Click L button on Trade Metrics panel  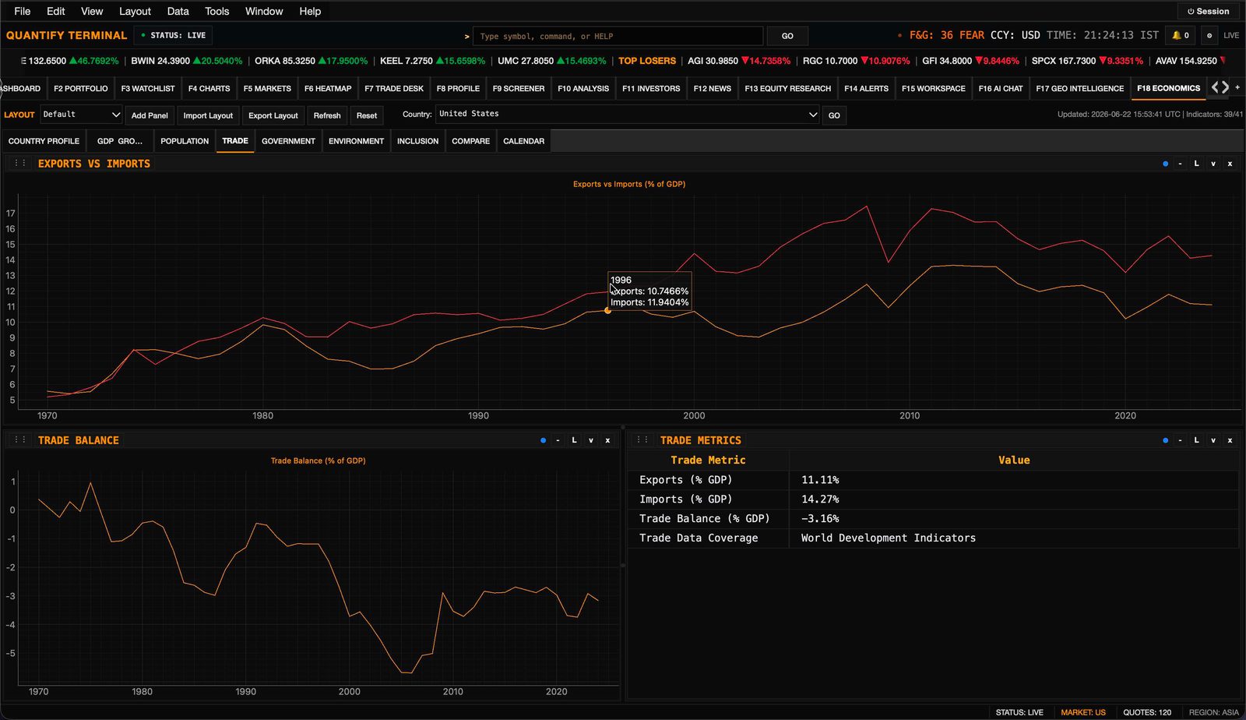click(1197, 440)
